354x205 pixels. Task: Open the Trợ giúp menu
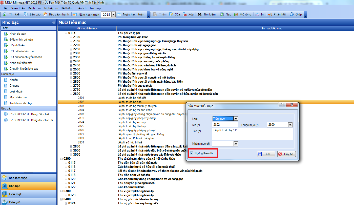[x=95, y=8]
